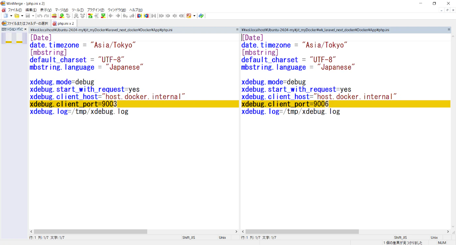
Task: Select the php.ini x 2 tab
Action: click(64, 23)
